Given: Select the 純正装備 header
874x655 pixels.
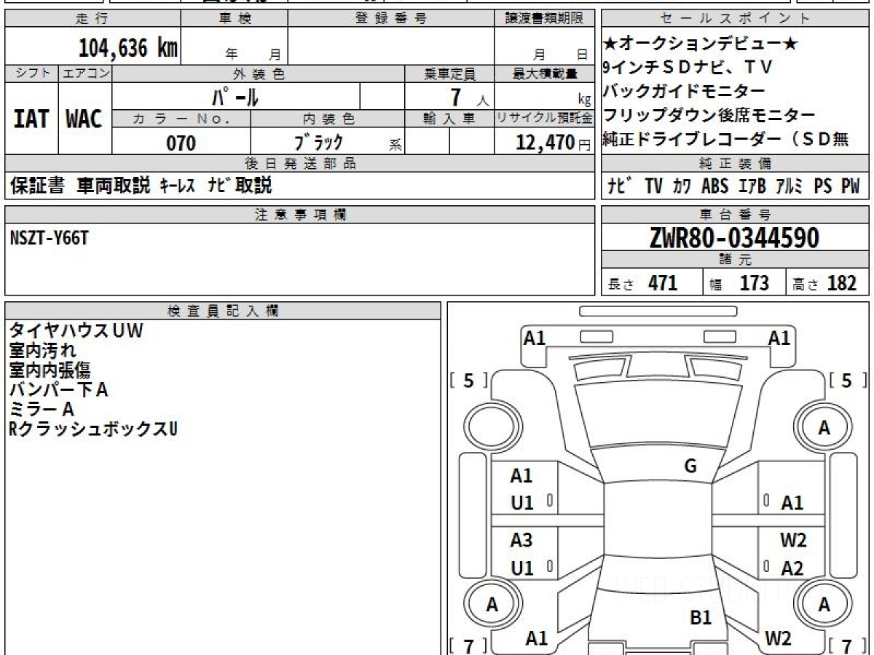Looking at the screenshot, I should [736, 164].
